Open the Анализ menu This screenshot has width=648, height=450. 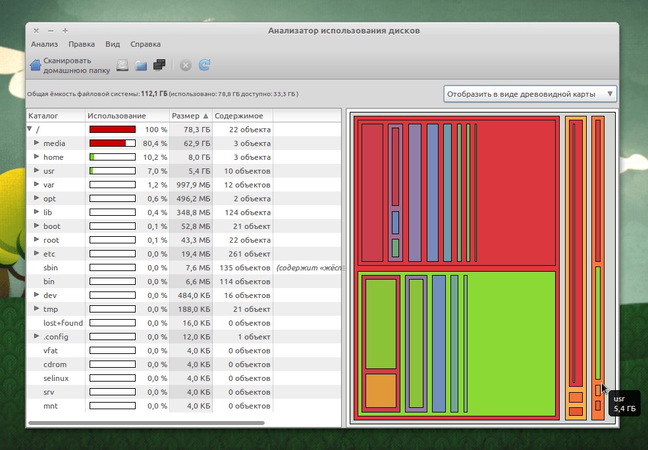pyautogui.click(x=44, y=44)
